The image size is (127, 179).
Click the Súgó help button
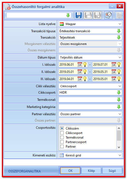112,171
